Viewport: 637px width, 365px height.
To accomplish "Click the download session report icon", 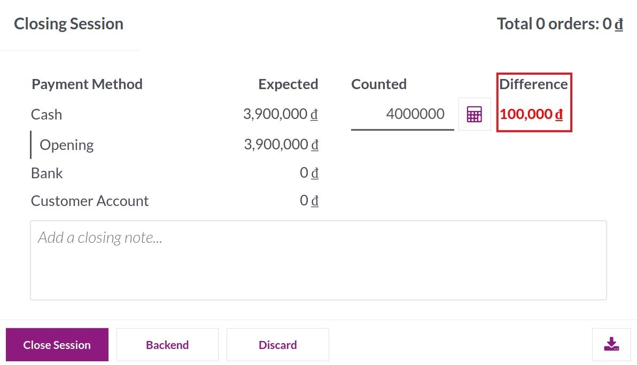I will tap(611, 344).
